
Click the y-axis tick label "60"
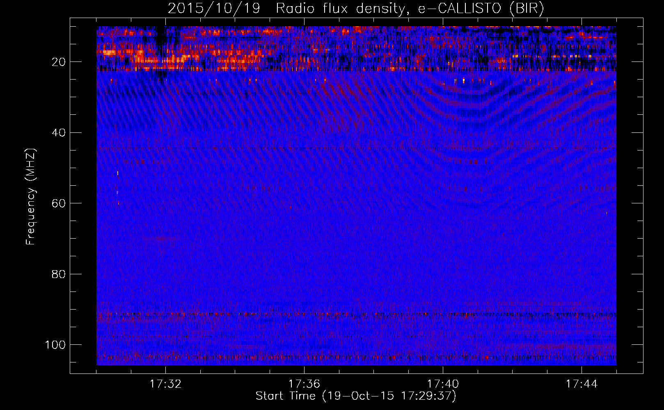[x=59, y=203]
